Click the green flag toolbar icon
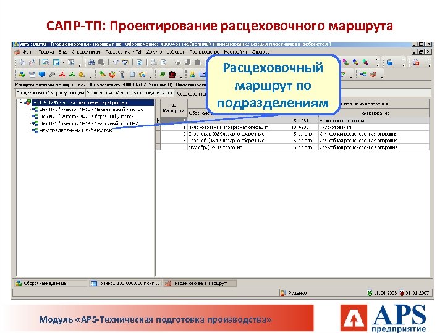Viewport: 445px width, 333px height. (x=163, y=74)
